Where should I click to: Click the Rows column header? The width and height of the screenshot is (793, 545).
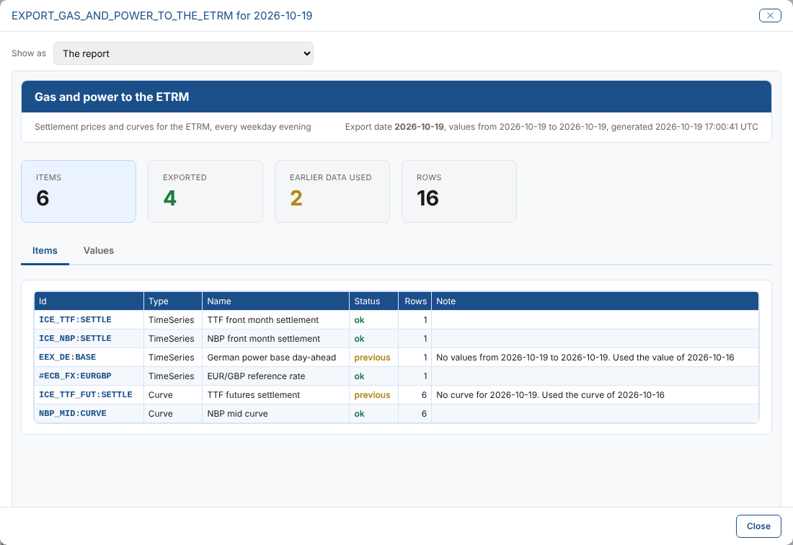[415, 301]
